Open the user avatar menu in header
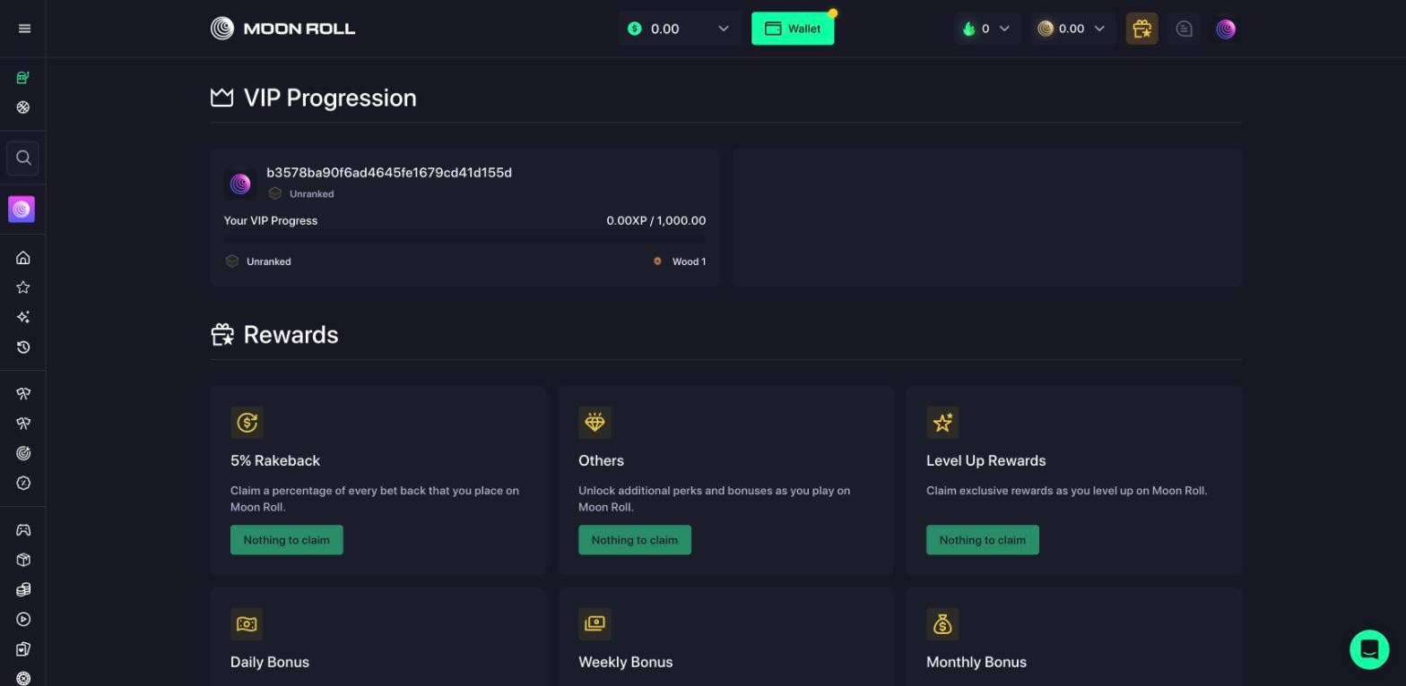Viewport: 1406px width, 686px height. (x=1226, y=29)
